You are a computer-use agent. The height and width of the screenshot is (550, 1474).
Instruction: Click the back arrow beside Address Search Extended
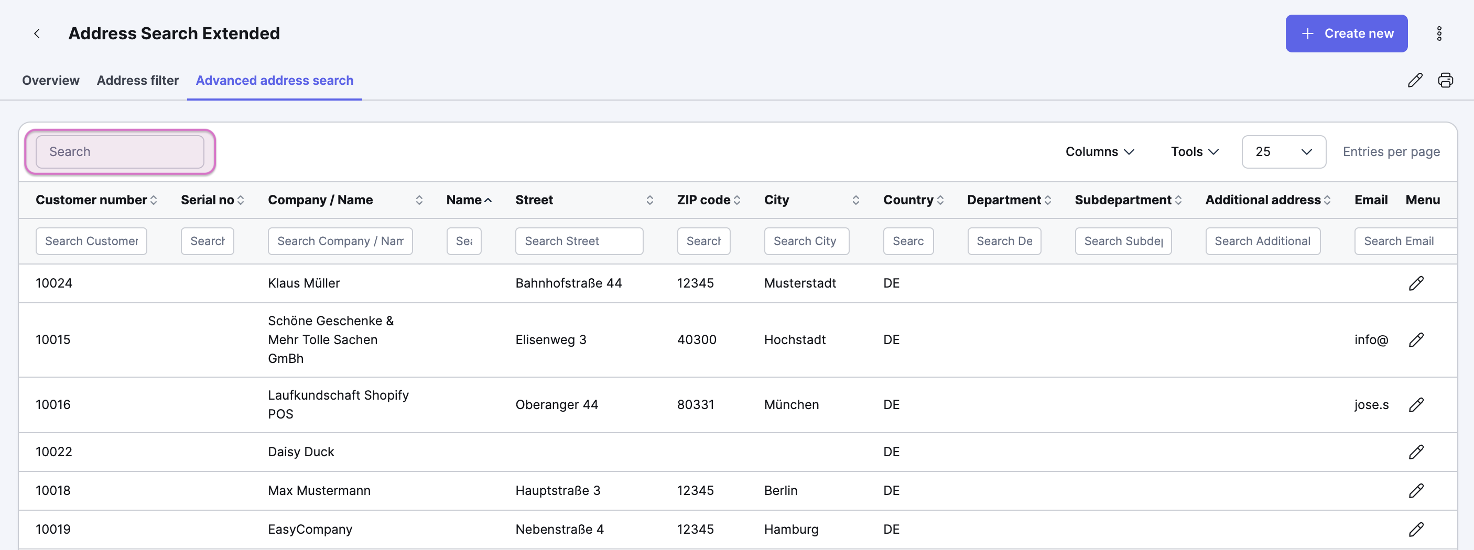pyautogui.click(x=37, y=34)
